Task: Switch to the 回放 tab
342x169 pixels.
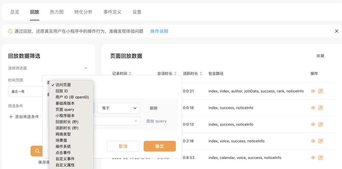Action: (35, 12)
